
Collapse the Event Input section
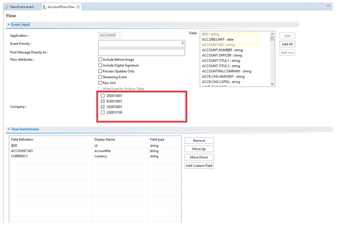tap(9, 25)
